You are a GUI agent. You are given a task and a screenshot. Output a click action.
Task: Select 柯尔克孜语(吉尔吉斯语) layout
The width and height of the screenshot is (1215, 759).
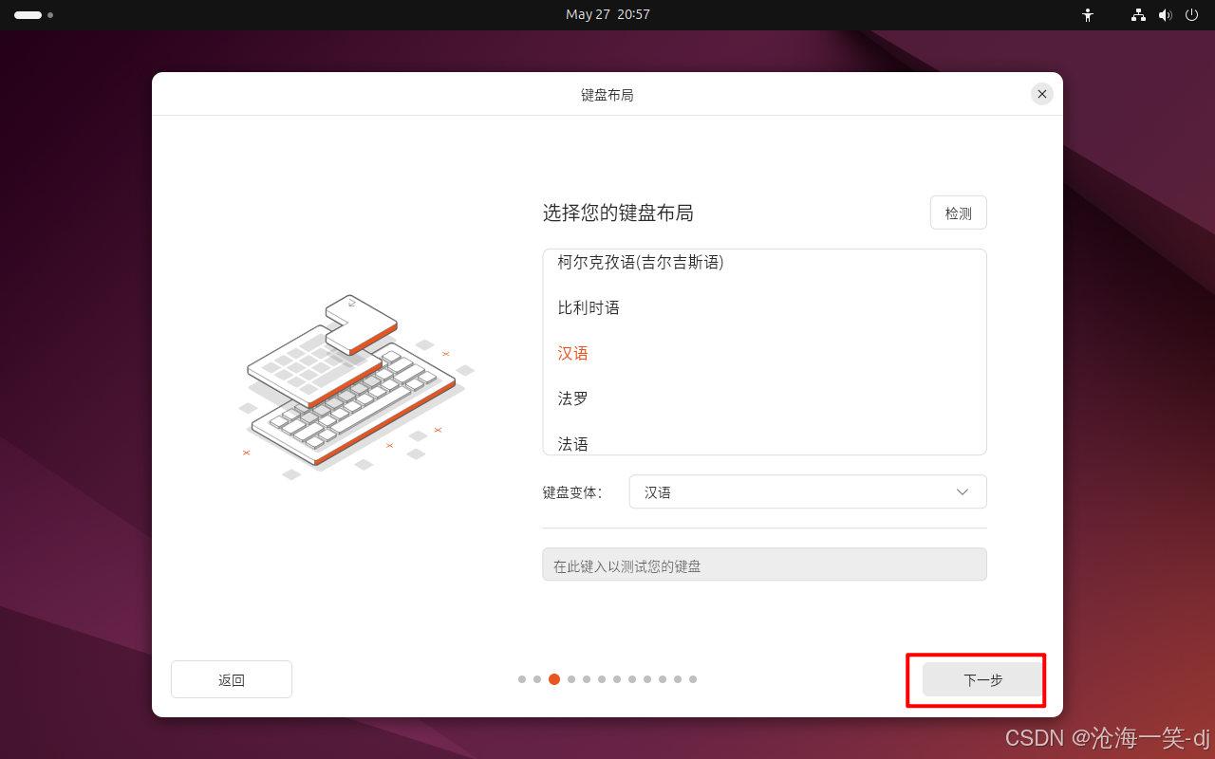pos(764,263)
